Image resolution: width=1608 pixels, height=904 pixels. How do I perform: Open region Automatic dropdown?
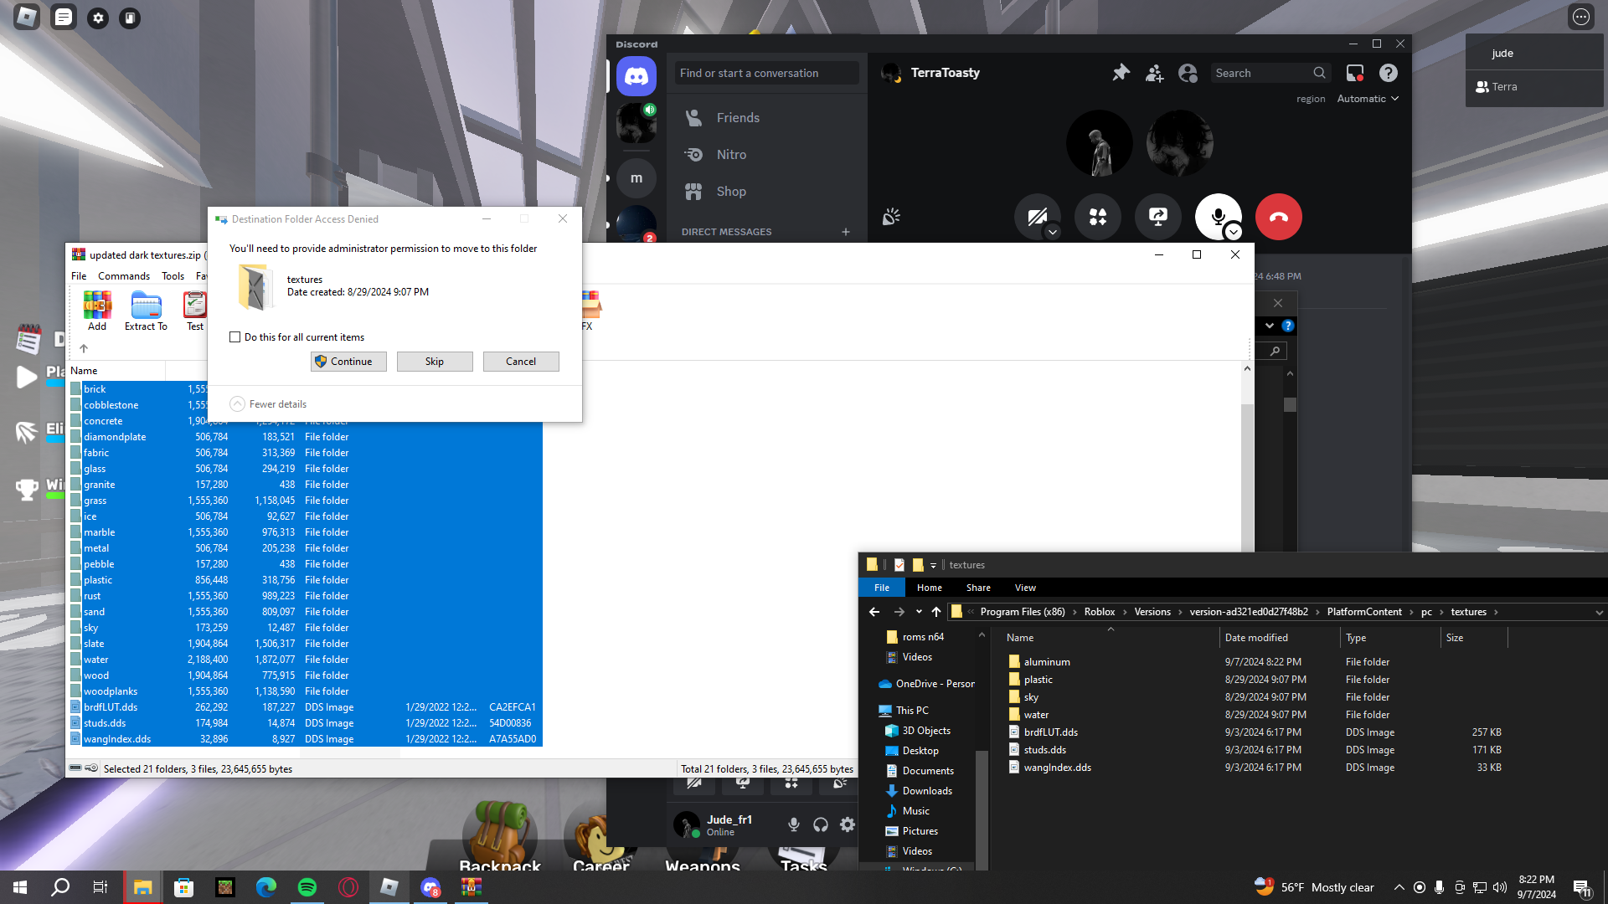tap(1367, 99)
